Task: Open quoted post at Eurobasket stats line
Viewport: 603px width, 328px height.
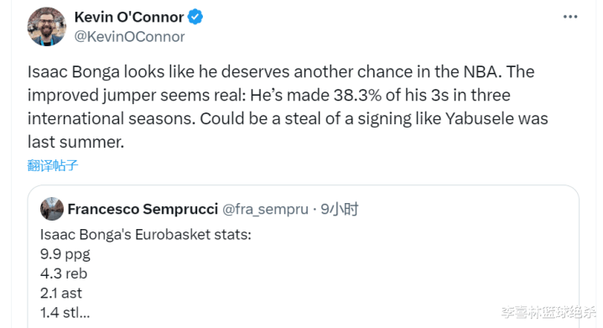Action: [145, 235]
